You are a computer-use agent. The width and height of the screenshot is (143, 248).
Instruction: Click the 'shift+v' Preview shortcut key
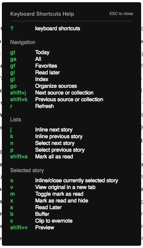pos(19,227)
